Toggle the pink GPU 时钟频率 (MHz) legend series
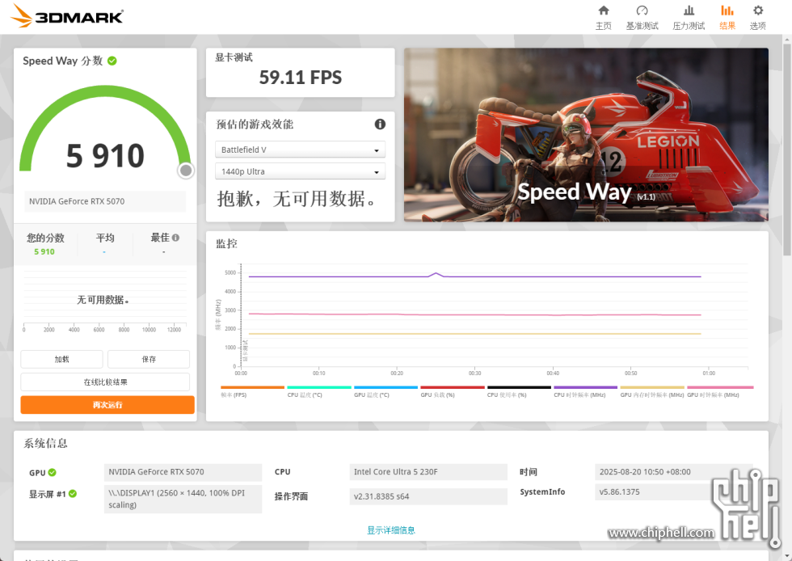The width and height of the screenshot is (792, 561). 720,392
